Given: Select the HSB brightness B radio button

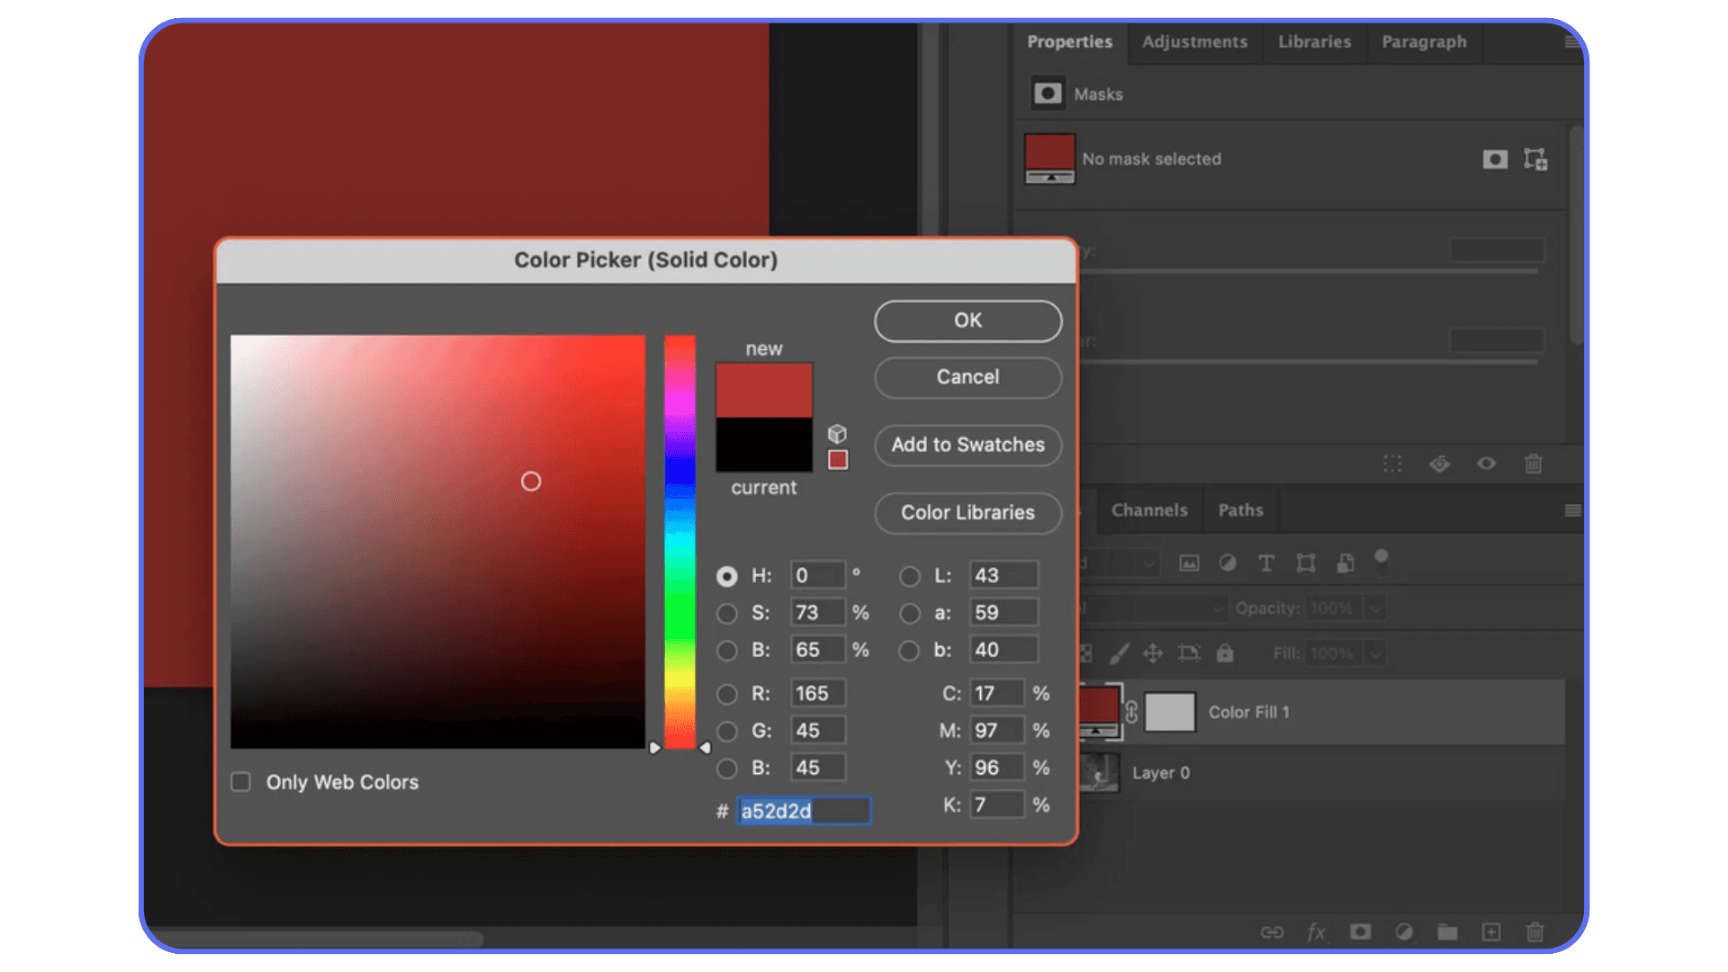Looking at the screenshot, I should (727, 651).
